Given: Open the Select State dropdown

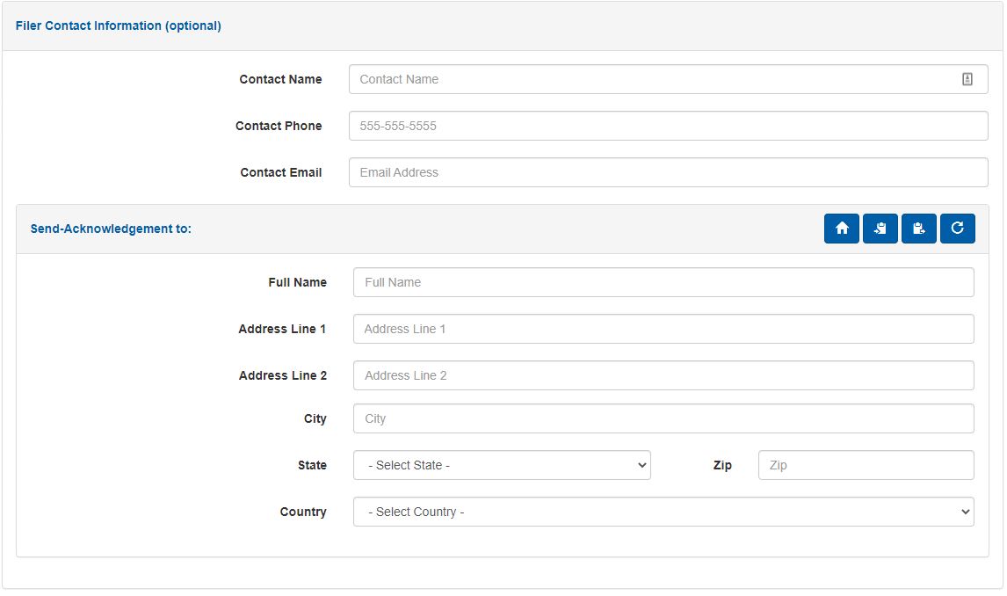Looking at the screenshot, I should [501, 465].
